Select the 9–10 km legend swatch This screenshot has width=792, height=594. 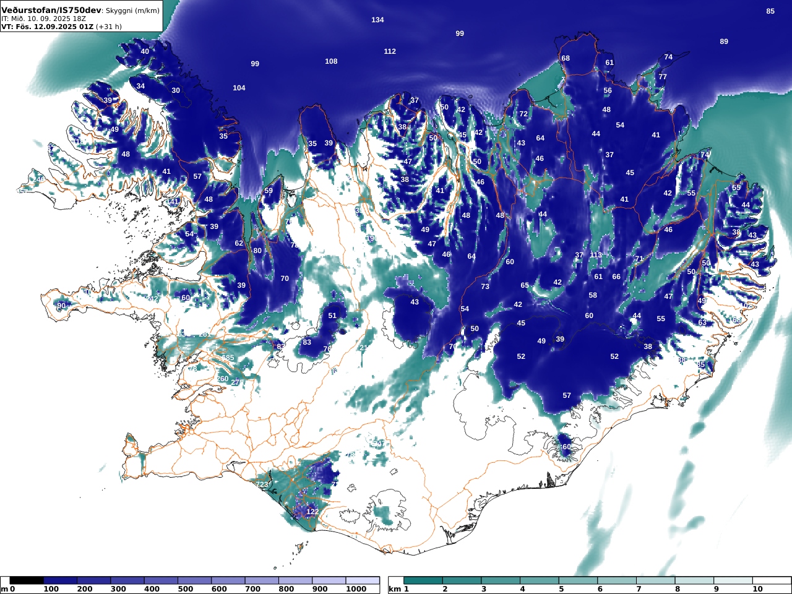733,580
